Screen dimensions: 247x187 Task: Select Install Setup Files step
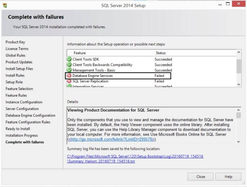click(x=19, y=69)
